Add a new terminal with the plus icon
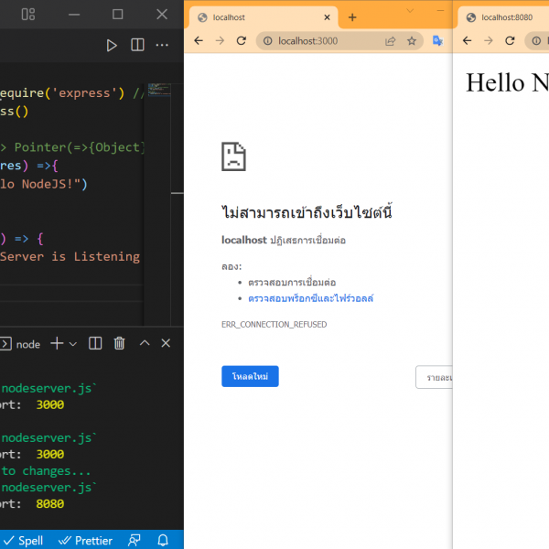The image size is (549, 549). pyautogui.click(x=57, y=343)
